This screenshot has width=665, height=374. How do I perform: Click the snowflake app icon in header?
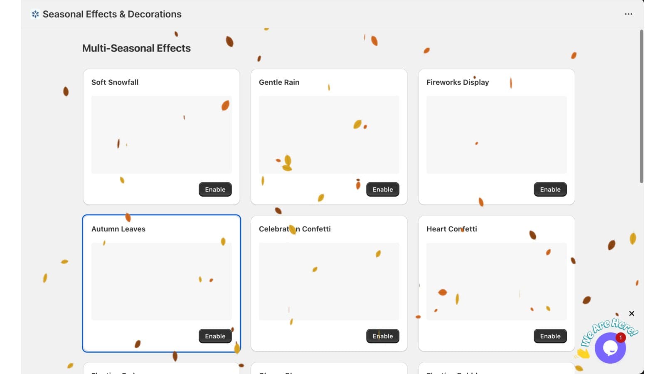click(x=35, y=14)
